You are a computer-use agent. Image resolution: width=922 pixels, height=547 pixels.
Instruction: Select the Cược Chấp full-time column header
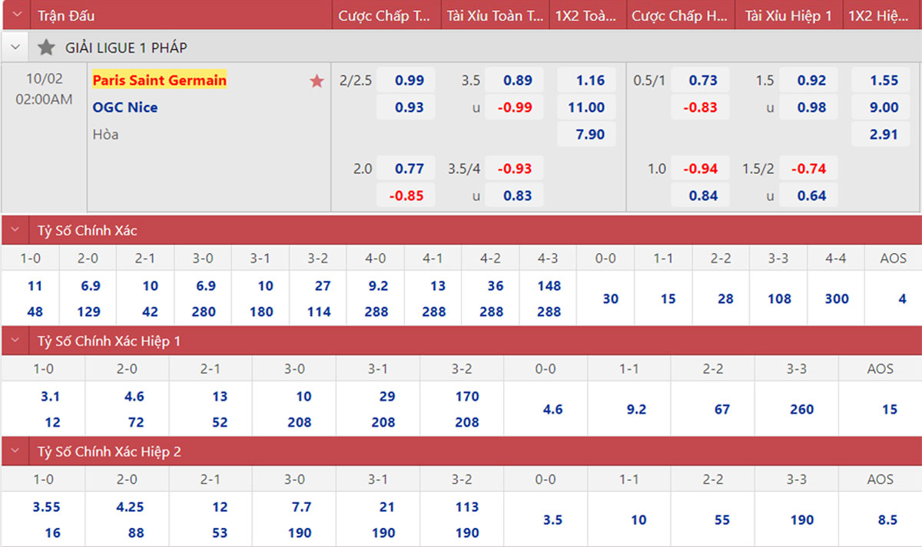click(386, 15)
